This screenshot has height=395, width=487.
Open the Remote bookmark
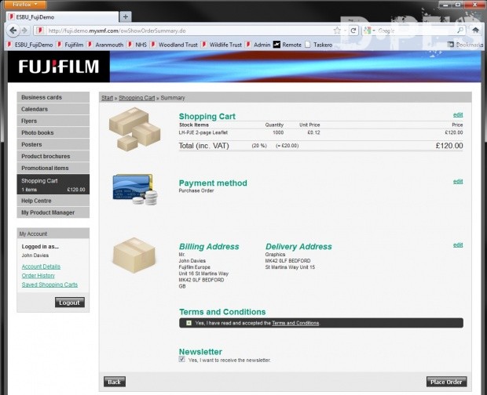coord(287,45)
